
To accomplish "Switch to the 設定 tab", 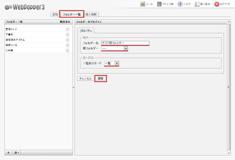I will [x=55, y=14].
